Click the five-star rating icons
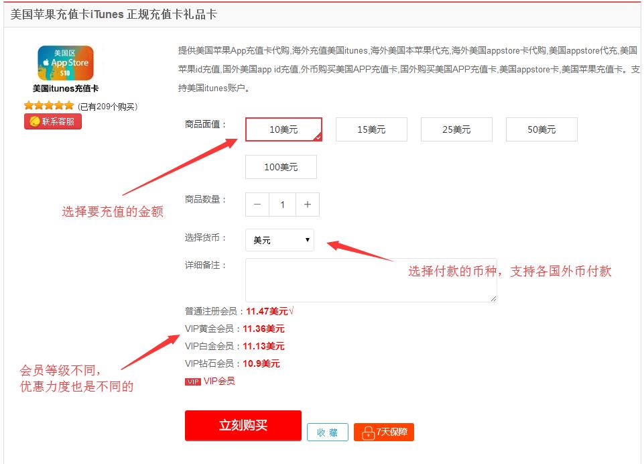 pos(49,106)
